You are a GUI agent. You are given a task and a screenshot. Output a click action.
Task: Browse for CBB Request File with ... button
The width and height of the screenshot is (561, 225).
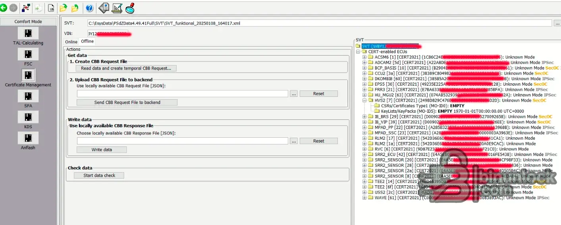[293, 94]
